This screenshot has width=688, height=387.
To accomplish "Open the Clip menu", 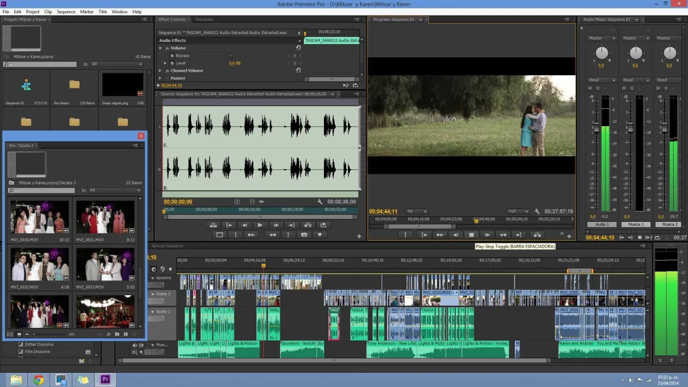I will [x=48, y=11].
